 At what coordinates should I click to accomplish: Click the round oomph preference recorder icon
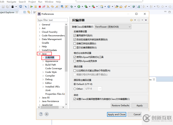47,114
